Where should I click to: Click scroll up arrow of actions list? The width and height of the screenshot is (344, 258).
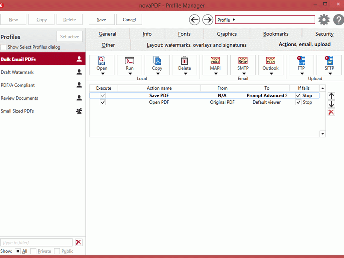coord(322,88)
